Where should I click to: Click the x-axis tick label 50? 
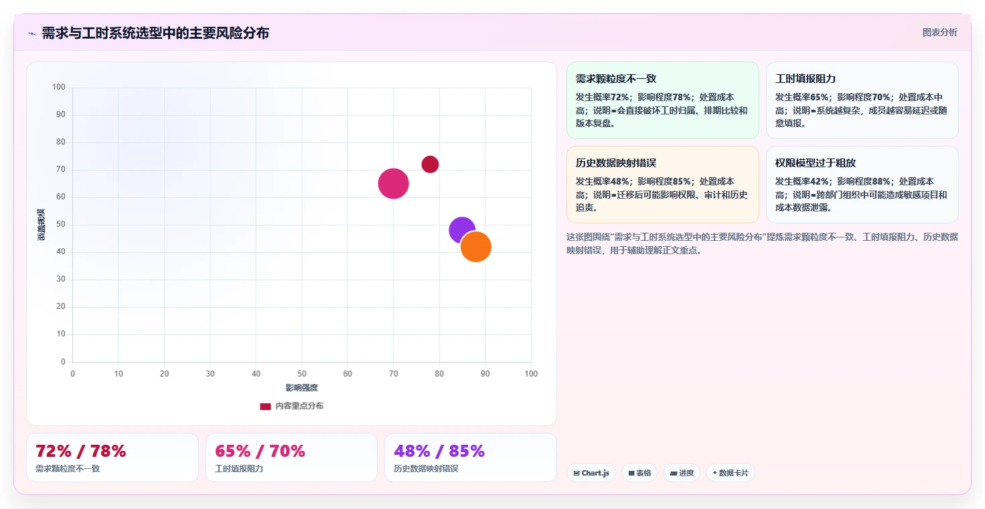coord(302,373)
